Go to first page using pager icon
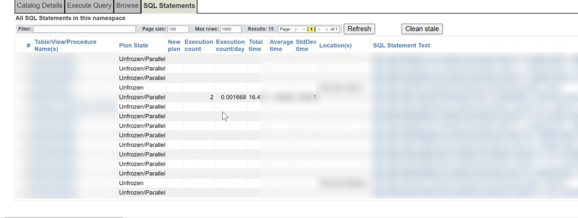The width and height of the screenshot is (578, 218). 296,29
